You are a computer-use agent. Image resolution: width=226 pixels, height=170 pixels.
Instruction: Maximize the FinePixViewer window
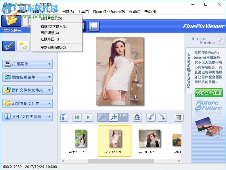[x=206, y=4]
